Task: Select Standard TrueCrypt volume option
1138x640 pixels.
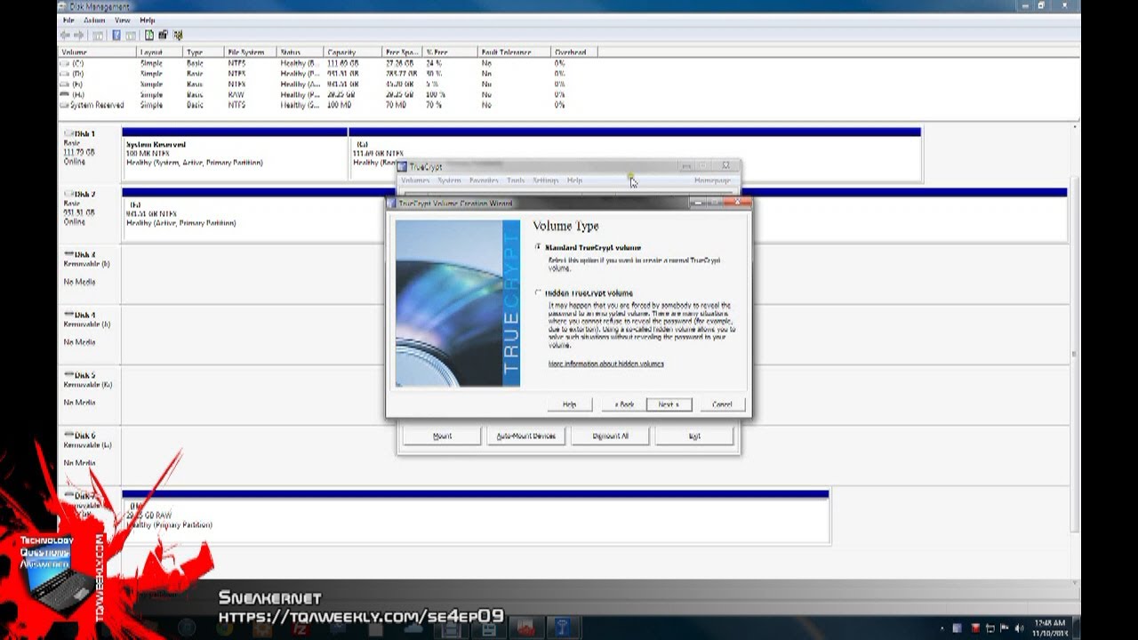Action: (538, 247)
